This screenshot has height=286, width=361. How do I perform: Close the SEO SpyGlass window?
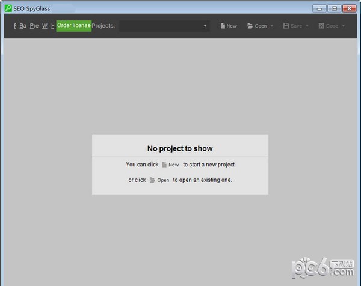(x=349, y=8)
